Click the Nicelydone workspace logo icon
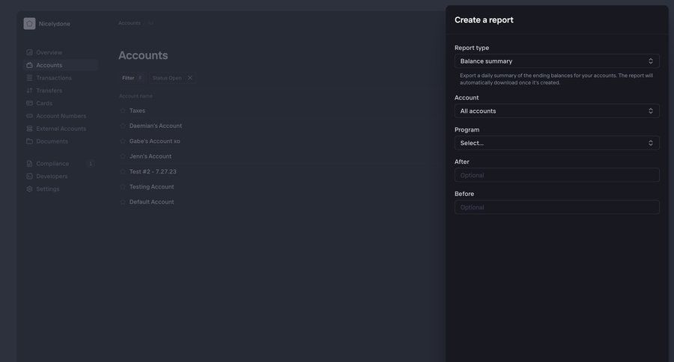The height and width of the screenshot is (362, 674). click(x=29, y=24)
